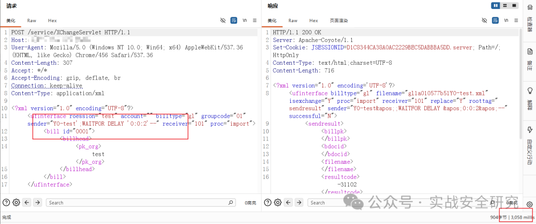Click the request 0高亮 highlight counter
Image resolution: width=536 pixels, height=224 pixels.
[x=250, y=203]
